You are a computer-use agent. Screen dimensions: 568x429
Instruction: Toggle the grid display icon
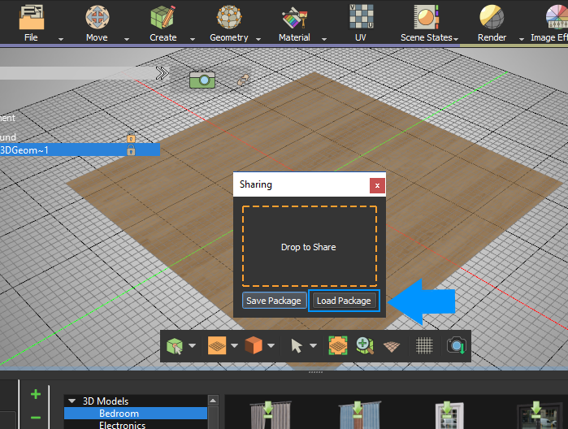tap(423, 346)
